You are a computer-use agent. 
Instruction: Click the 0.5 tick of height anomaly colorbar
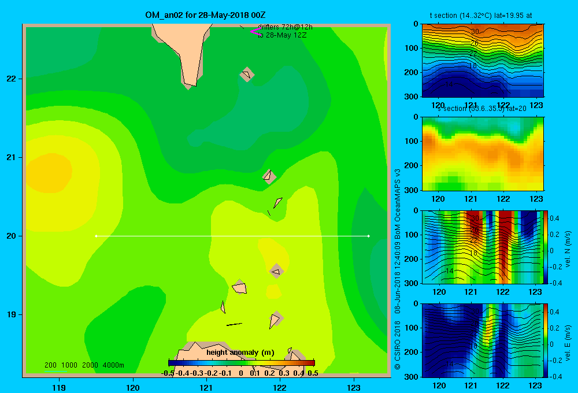[x=313, y=373]
